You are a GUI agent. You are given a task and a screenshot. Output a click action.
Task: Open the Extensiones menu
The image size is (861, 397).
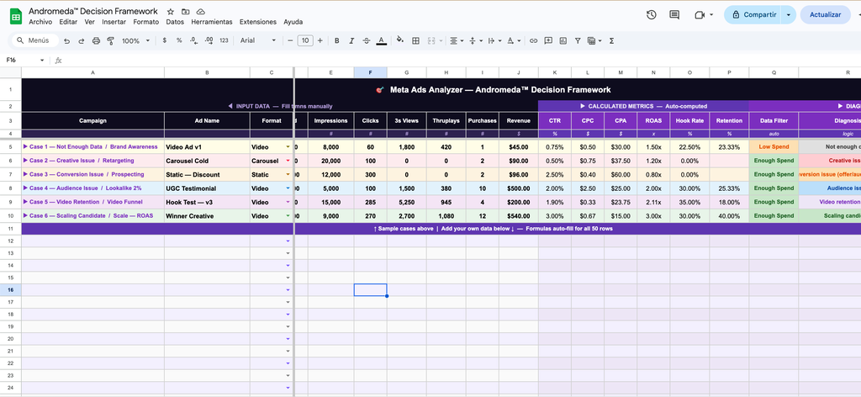point(257,22)
